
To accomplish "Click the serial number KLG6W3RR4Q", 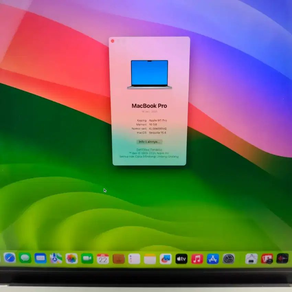I will point(158,129).
